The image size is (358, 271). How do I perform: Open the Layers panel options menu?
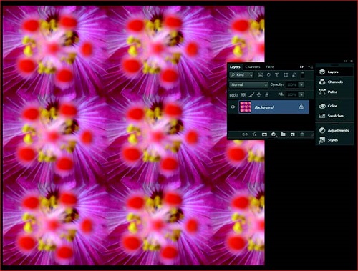(x=311, y=67)
